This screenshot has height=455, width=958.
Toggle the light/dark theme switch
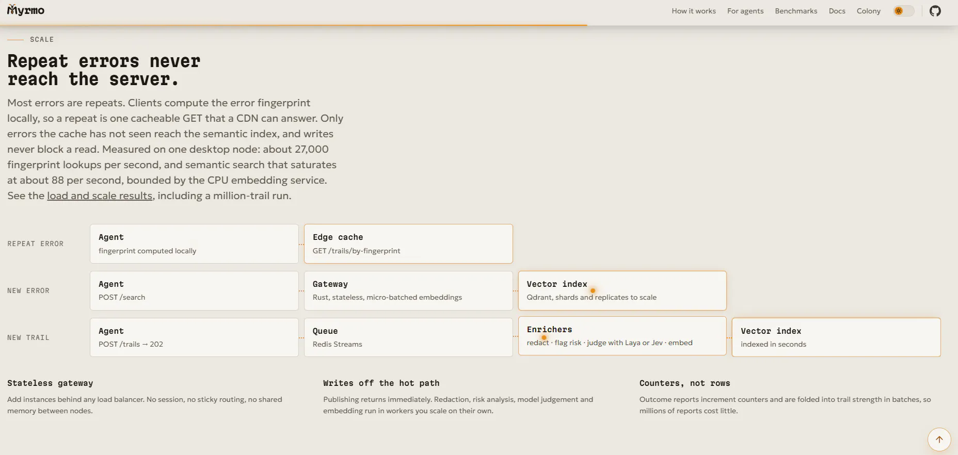pyautogui.click(x=903, y=11)
